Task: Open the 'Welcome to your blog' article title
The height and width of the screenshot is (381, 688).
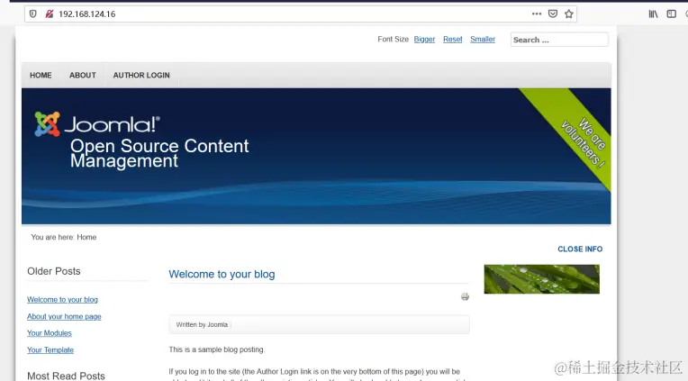Action: pos(222,274)
